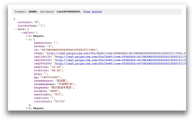Click the adSentence key
The height and width of the screenshot is (121, 194).
coord(42,43)
